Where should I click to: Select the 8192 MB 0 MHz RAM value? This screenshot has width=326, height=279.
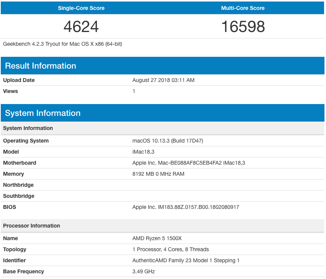(158, 174)
